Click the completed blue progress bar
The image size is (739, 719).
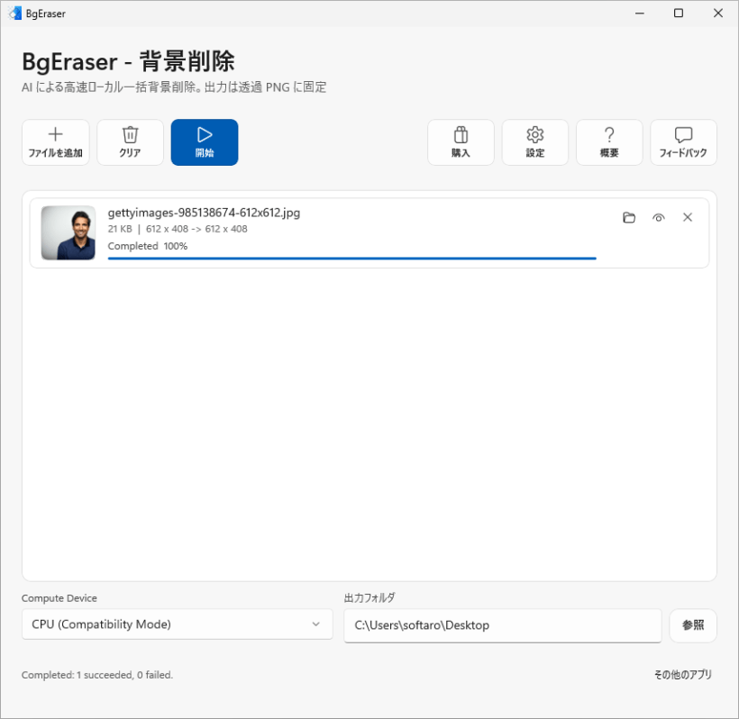tap(352, 259)
